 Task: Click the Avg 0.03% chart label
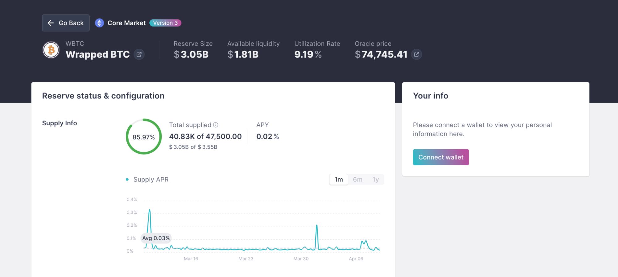(x=156, y=238)
